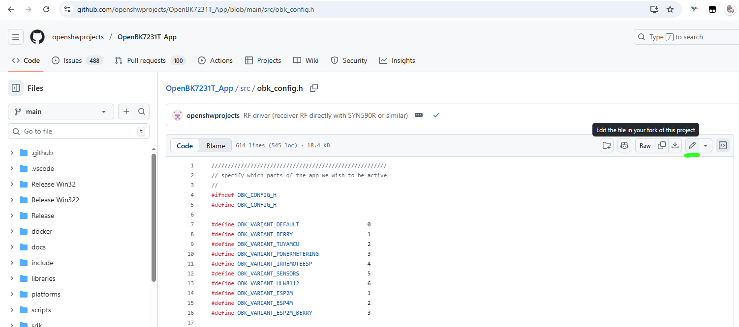739x327 pixels.
Task: Expand the docs folder
Action: 12,247
